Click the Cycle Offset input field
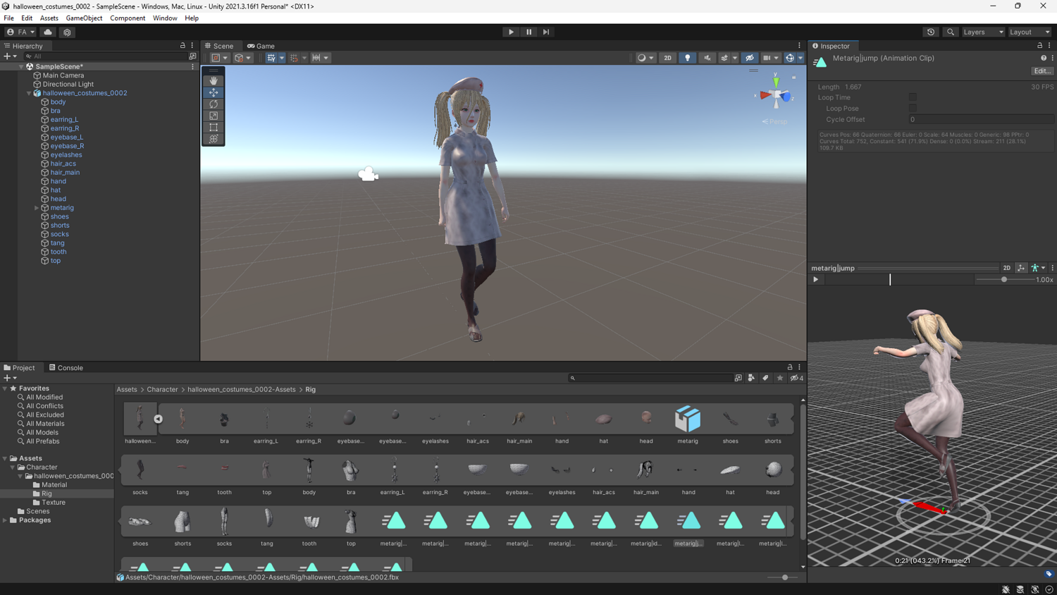 pos(981,120)
